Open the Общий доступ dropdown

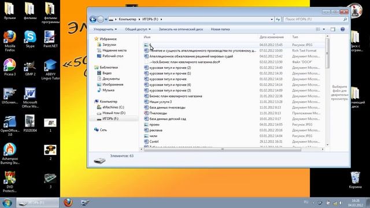click(x=138, y=29)
